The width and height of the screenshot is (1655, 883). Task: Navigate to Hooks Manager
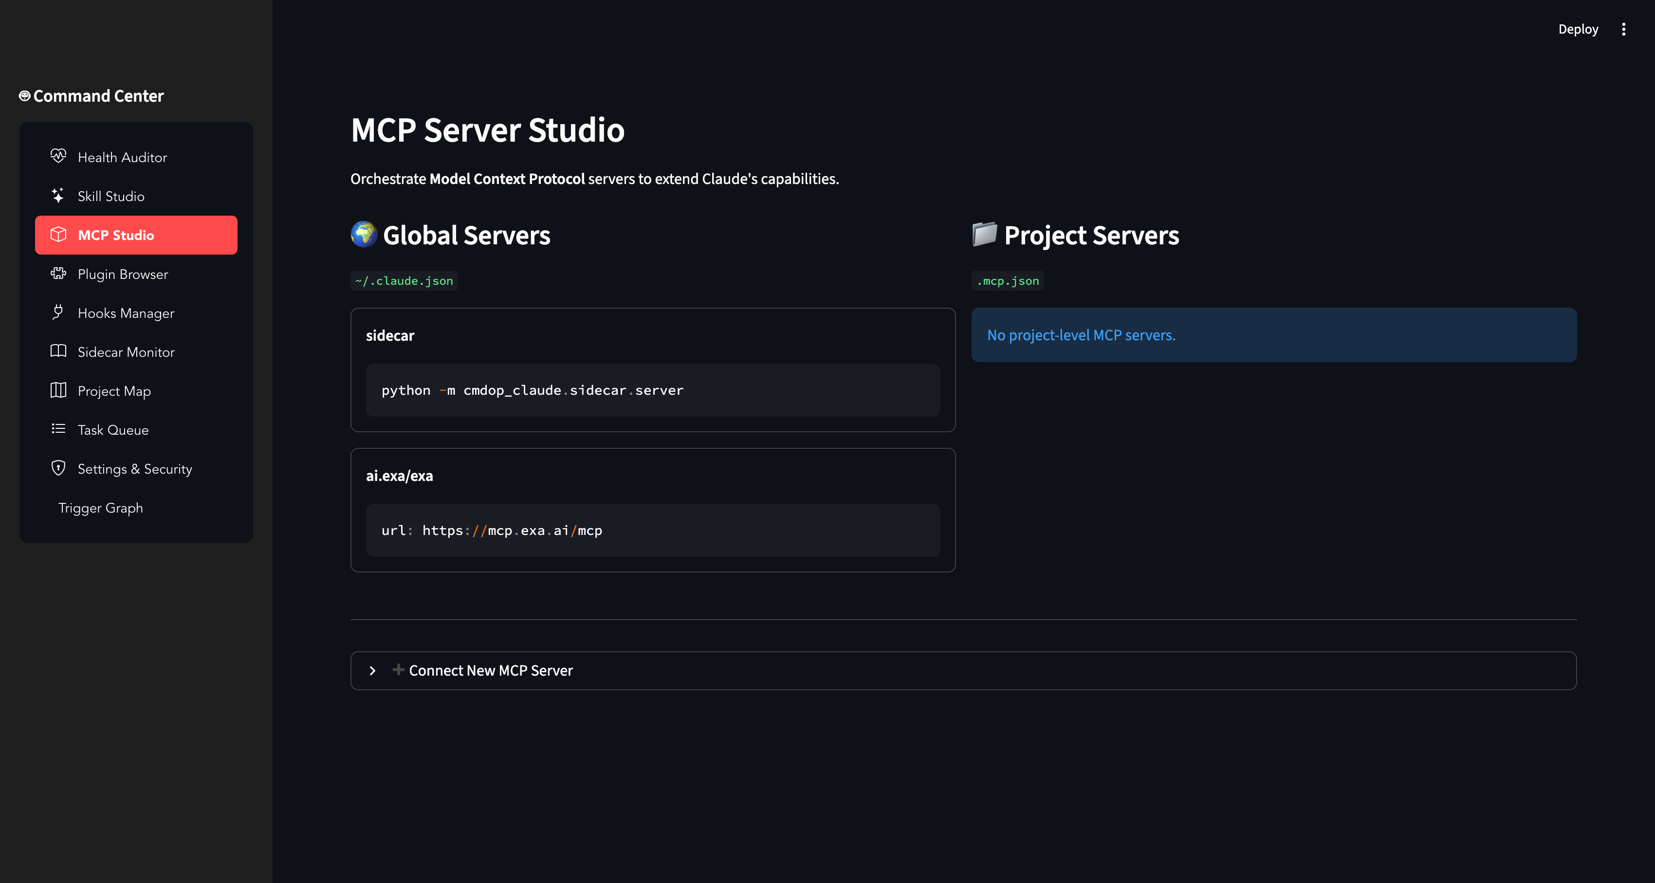click(x=136, y=313)
